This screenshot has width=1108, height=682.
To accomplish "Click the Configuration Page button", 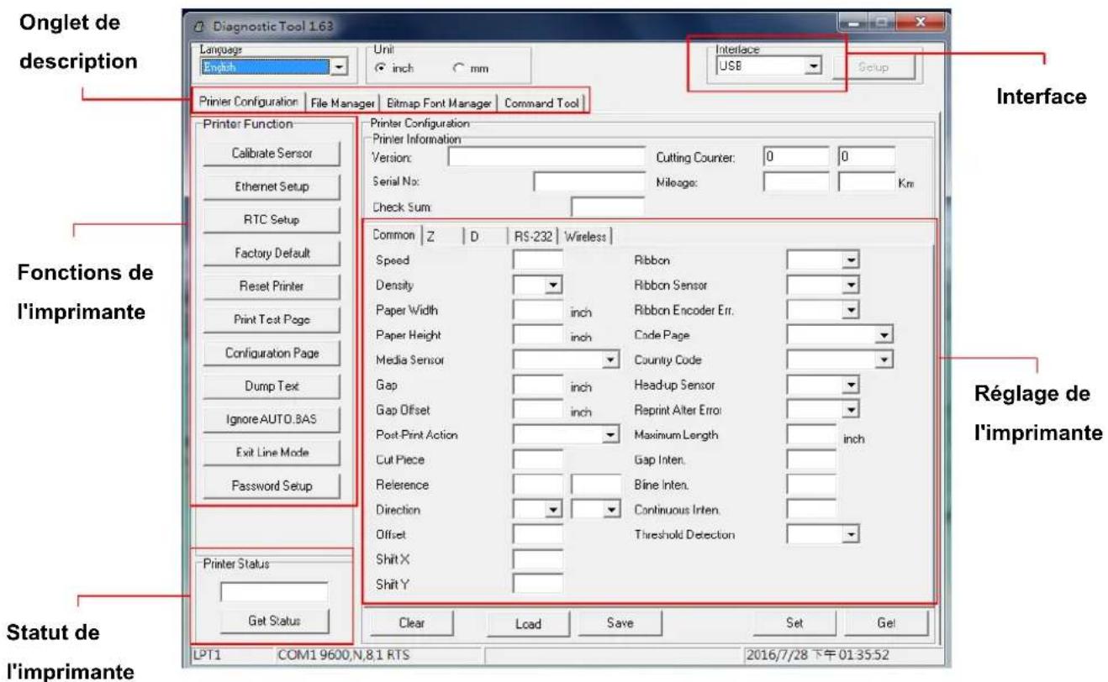I will (271, 353).
